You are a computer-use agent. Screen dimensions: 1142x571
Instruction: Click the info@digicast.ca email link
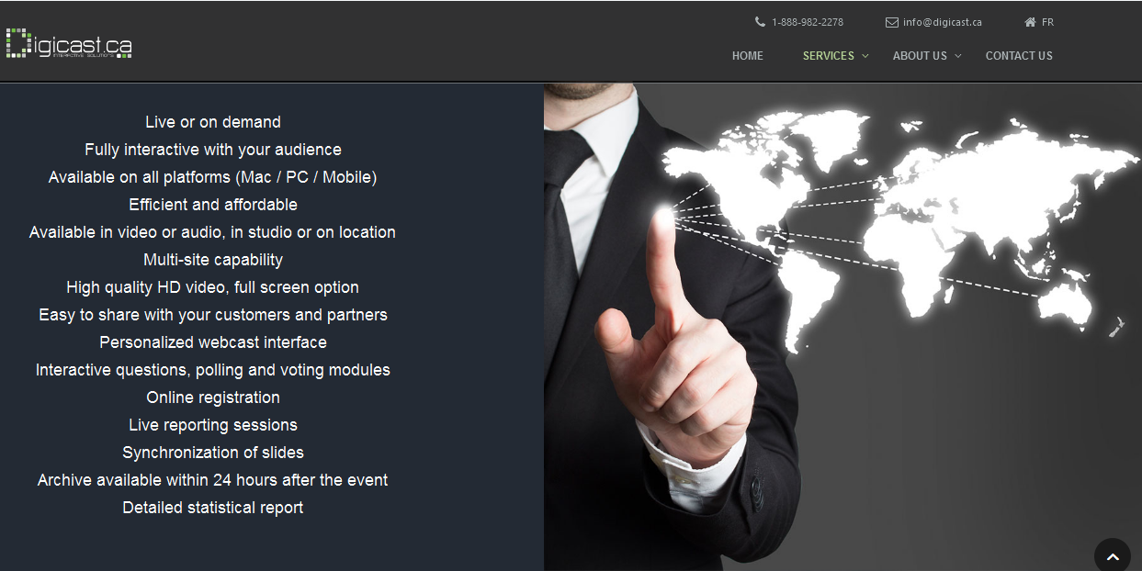[x=942, y=22]
